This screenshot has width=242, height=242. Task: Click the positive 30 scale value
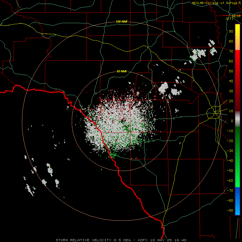(x=231, y=91)
